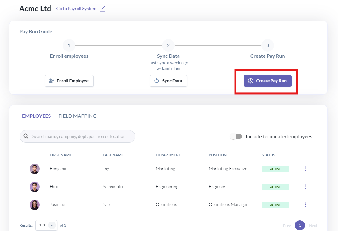Click the name Jasmine in the table
The width and height of the screenshot is (338, 231).
[57, 204]
